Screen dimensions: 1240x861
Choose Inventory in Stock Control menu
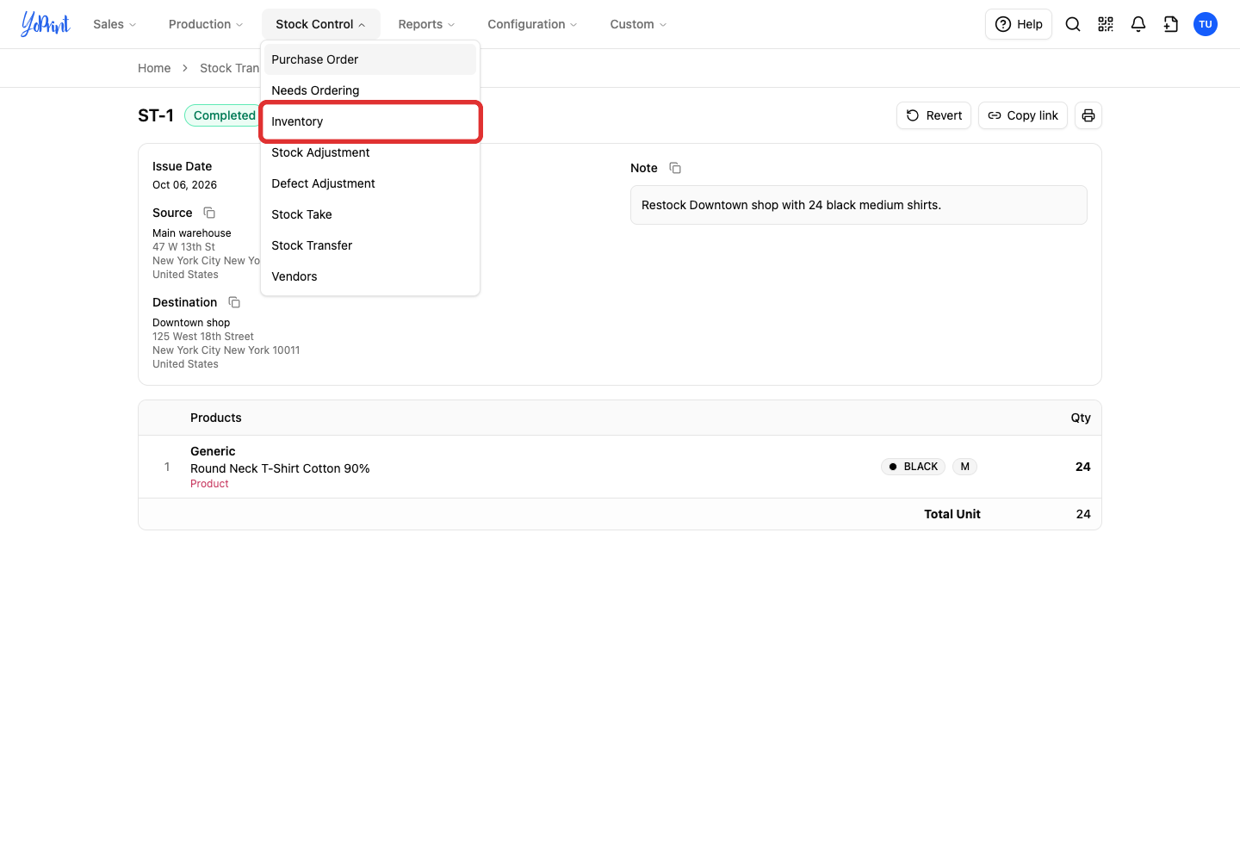point(370,121)
